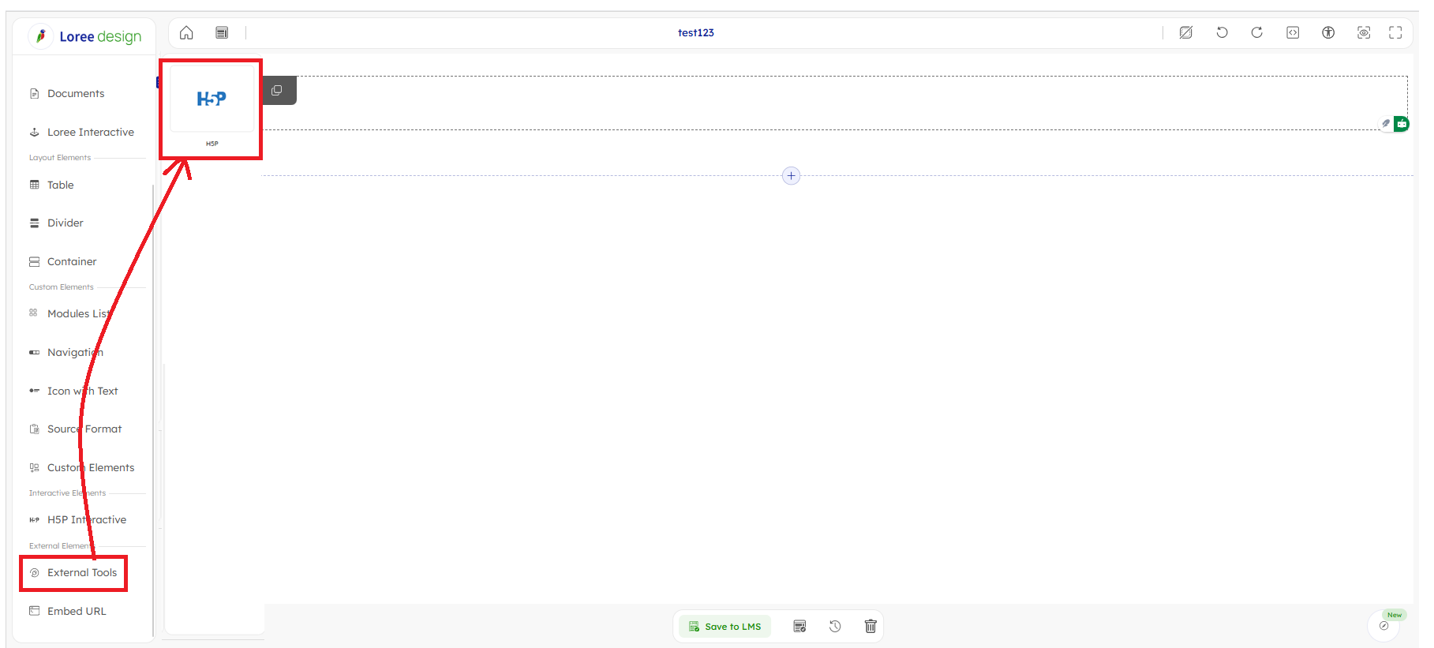Enter fullscreen using the expand icon
The height and width of the screenshot is (648, 1434).
point(1395,32)
